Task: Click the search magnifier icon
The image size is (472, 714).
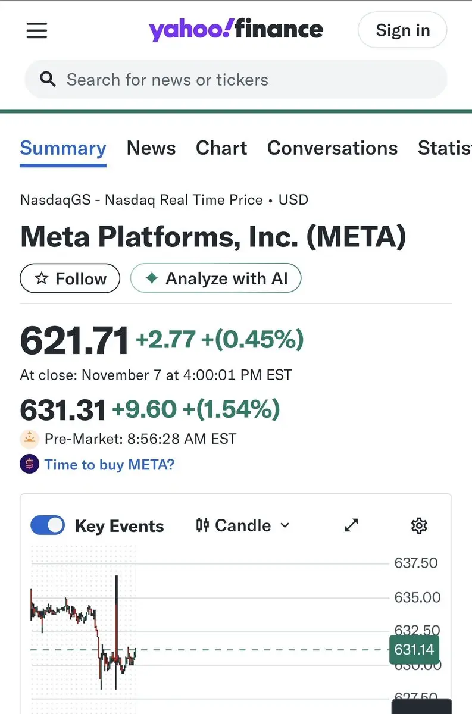Action: (x=48, y=80)
